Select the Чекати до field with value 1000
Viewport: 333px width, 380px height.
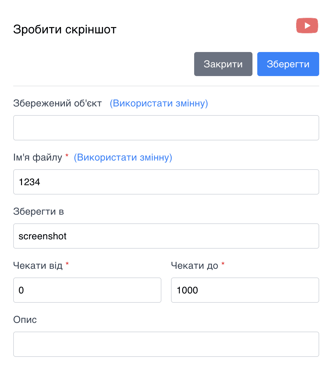[245, 290]
